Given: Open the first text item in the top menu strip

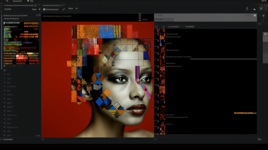Looking at the screenshot, I should pyautogui.click(x=17, y=1).
